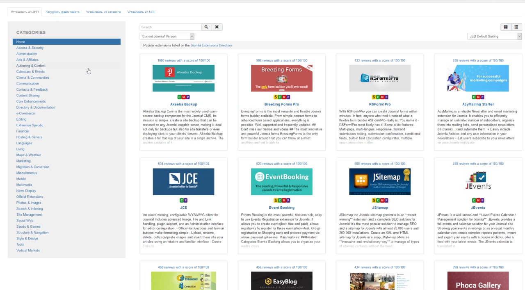Open the Multimedia category

click(24, 185)
